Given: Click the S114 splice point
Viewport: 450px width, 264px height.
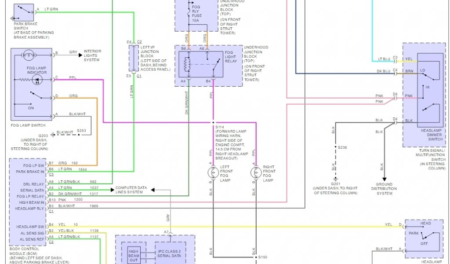Looking at the screenshot, I should (x=214, y=123).
